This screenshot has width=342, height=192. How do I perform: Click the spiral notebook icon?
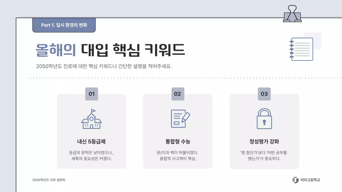tap(301, 49)
